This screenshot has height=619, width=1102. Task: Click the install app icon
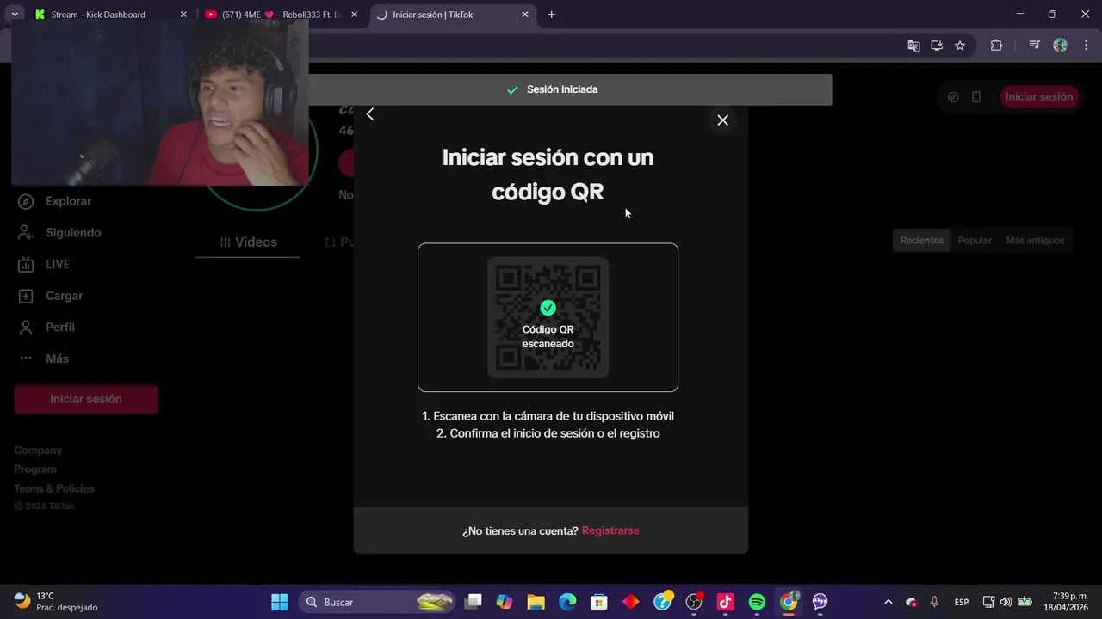(x=937, y=46)
